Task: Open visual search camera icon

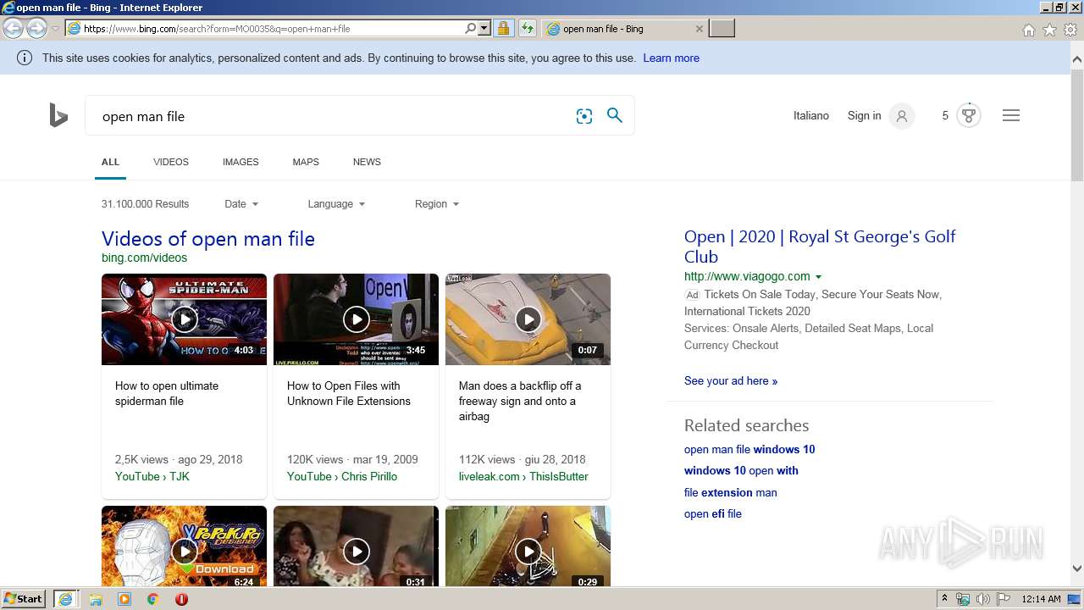Action: 584,116
